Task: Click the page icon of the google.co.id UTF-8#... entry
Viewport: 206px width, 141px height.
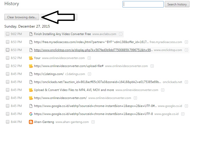Action: click(x=31, y=106)
